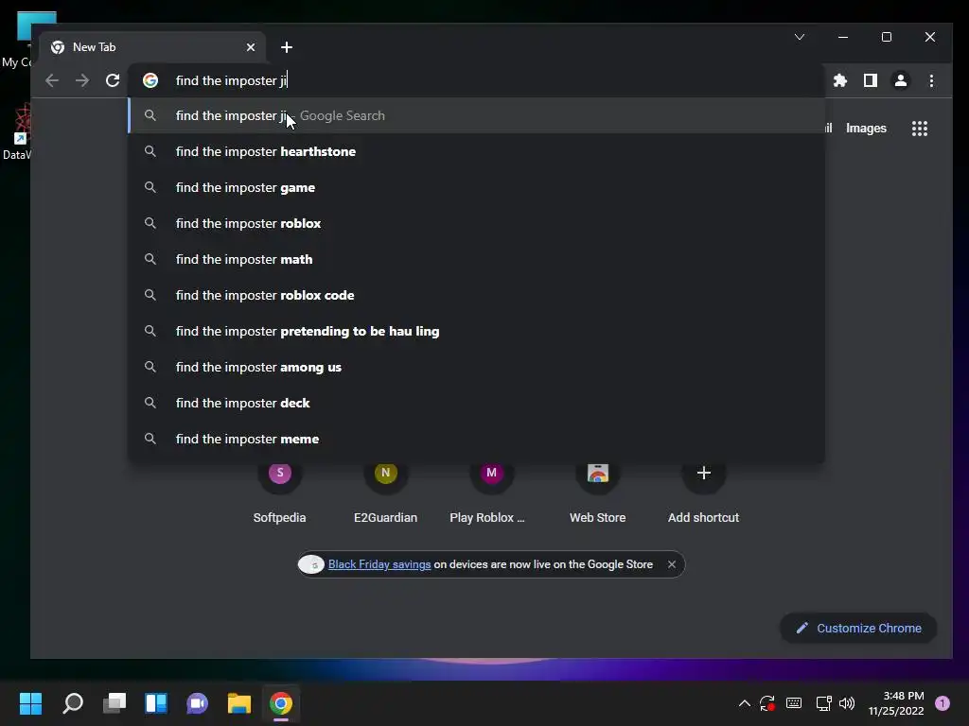Dismiss the Black Friday promo with X
The image size is (969, 726).
click(672, 564)
